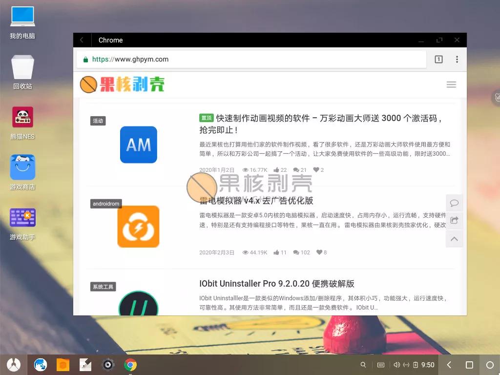Open the 游戏商店 desktop app
The width and height of the screenshot is (500, 375).
pyautogui.click(x=22, y=167)
